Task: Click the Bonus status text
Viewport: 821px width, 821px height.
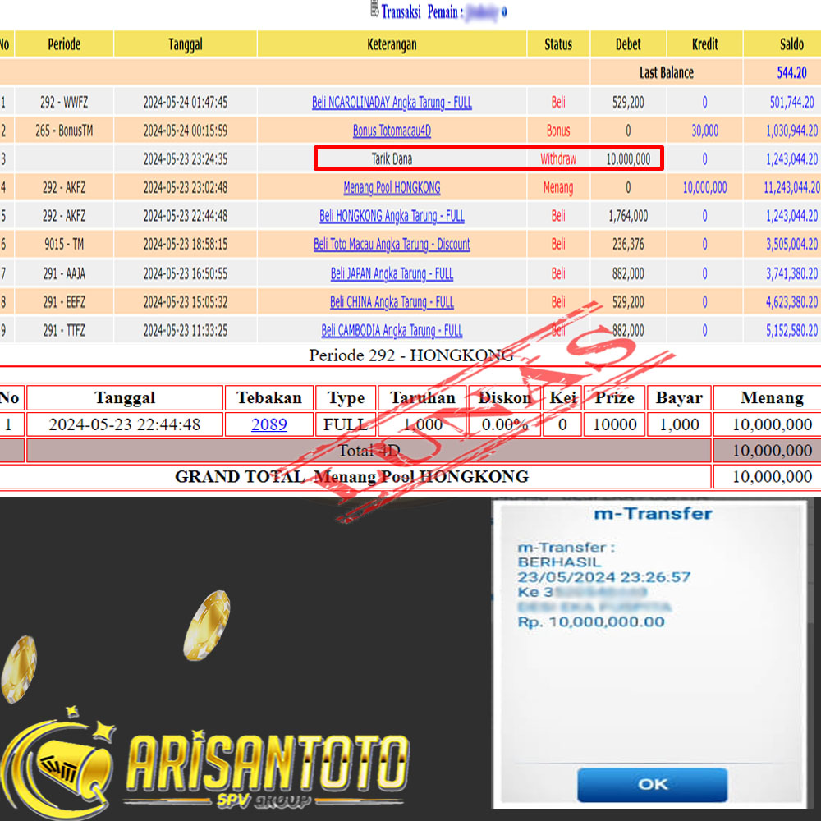Action: click(x=558, y=131)
